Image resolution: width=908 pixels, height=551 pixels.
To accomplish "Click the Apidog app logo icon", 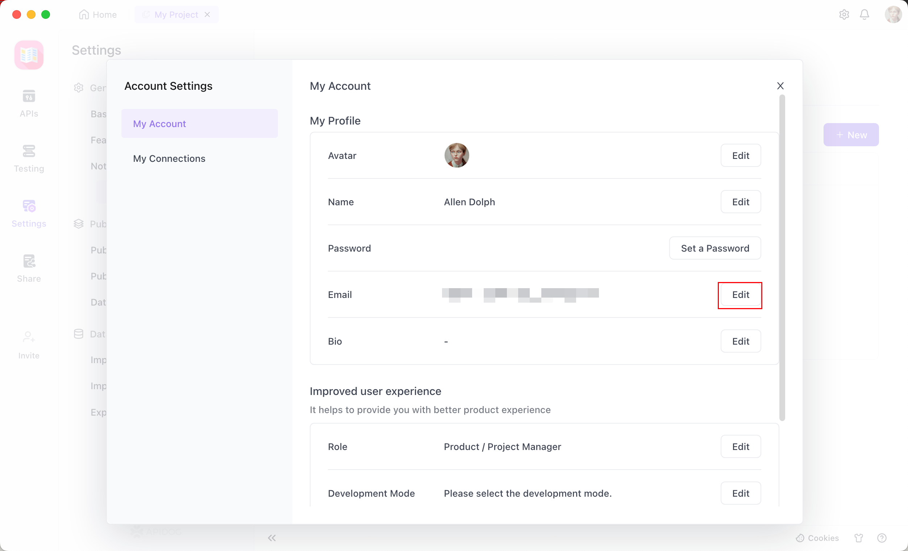I will pos(29,55).
